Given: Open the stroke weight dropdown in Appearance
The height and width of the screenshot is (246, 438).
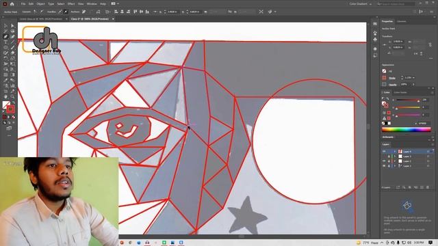Looking at the screenshot, I should pyautogui.click(x=413, y=78).
